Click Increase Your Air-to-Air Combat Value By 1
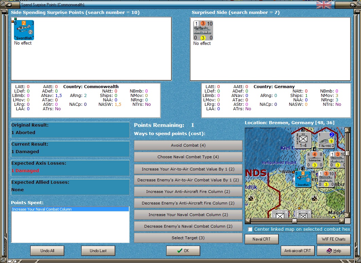This screenshot has width=361, height=263. point(188,169)
